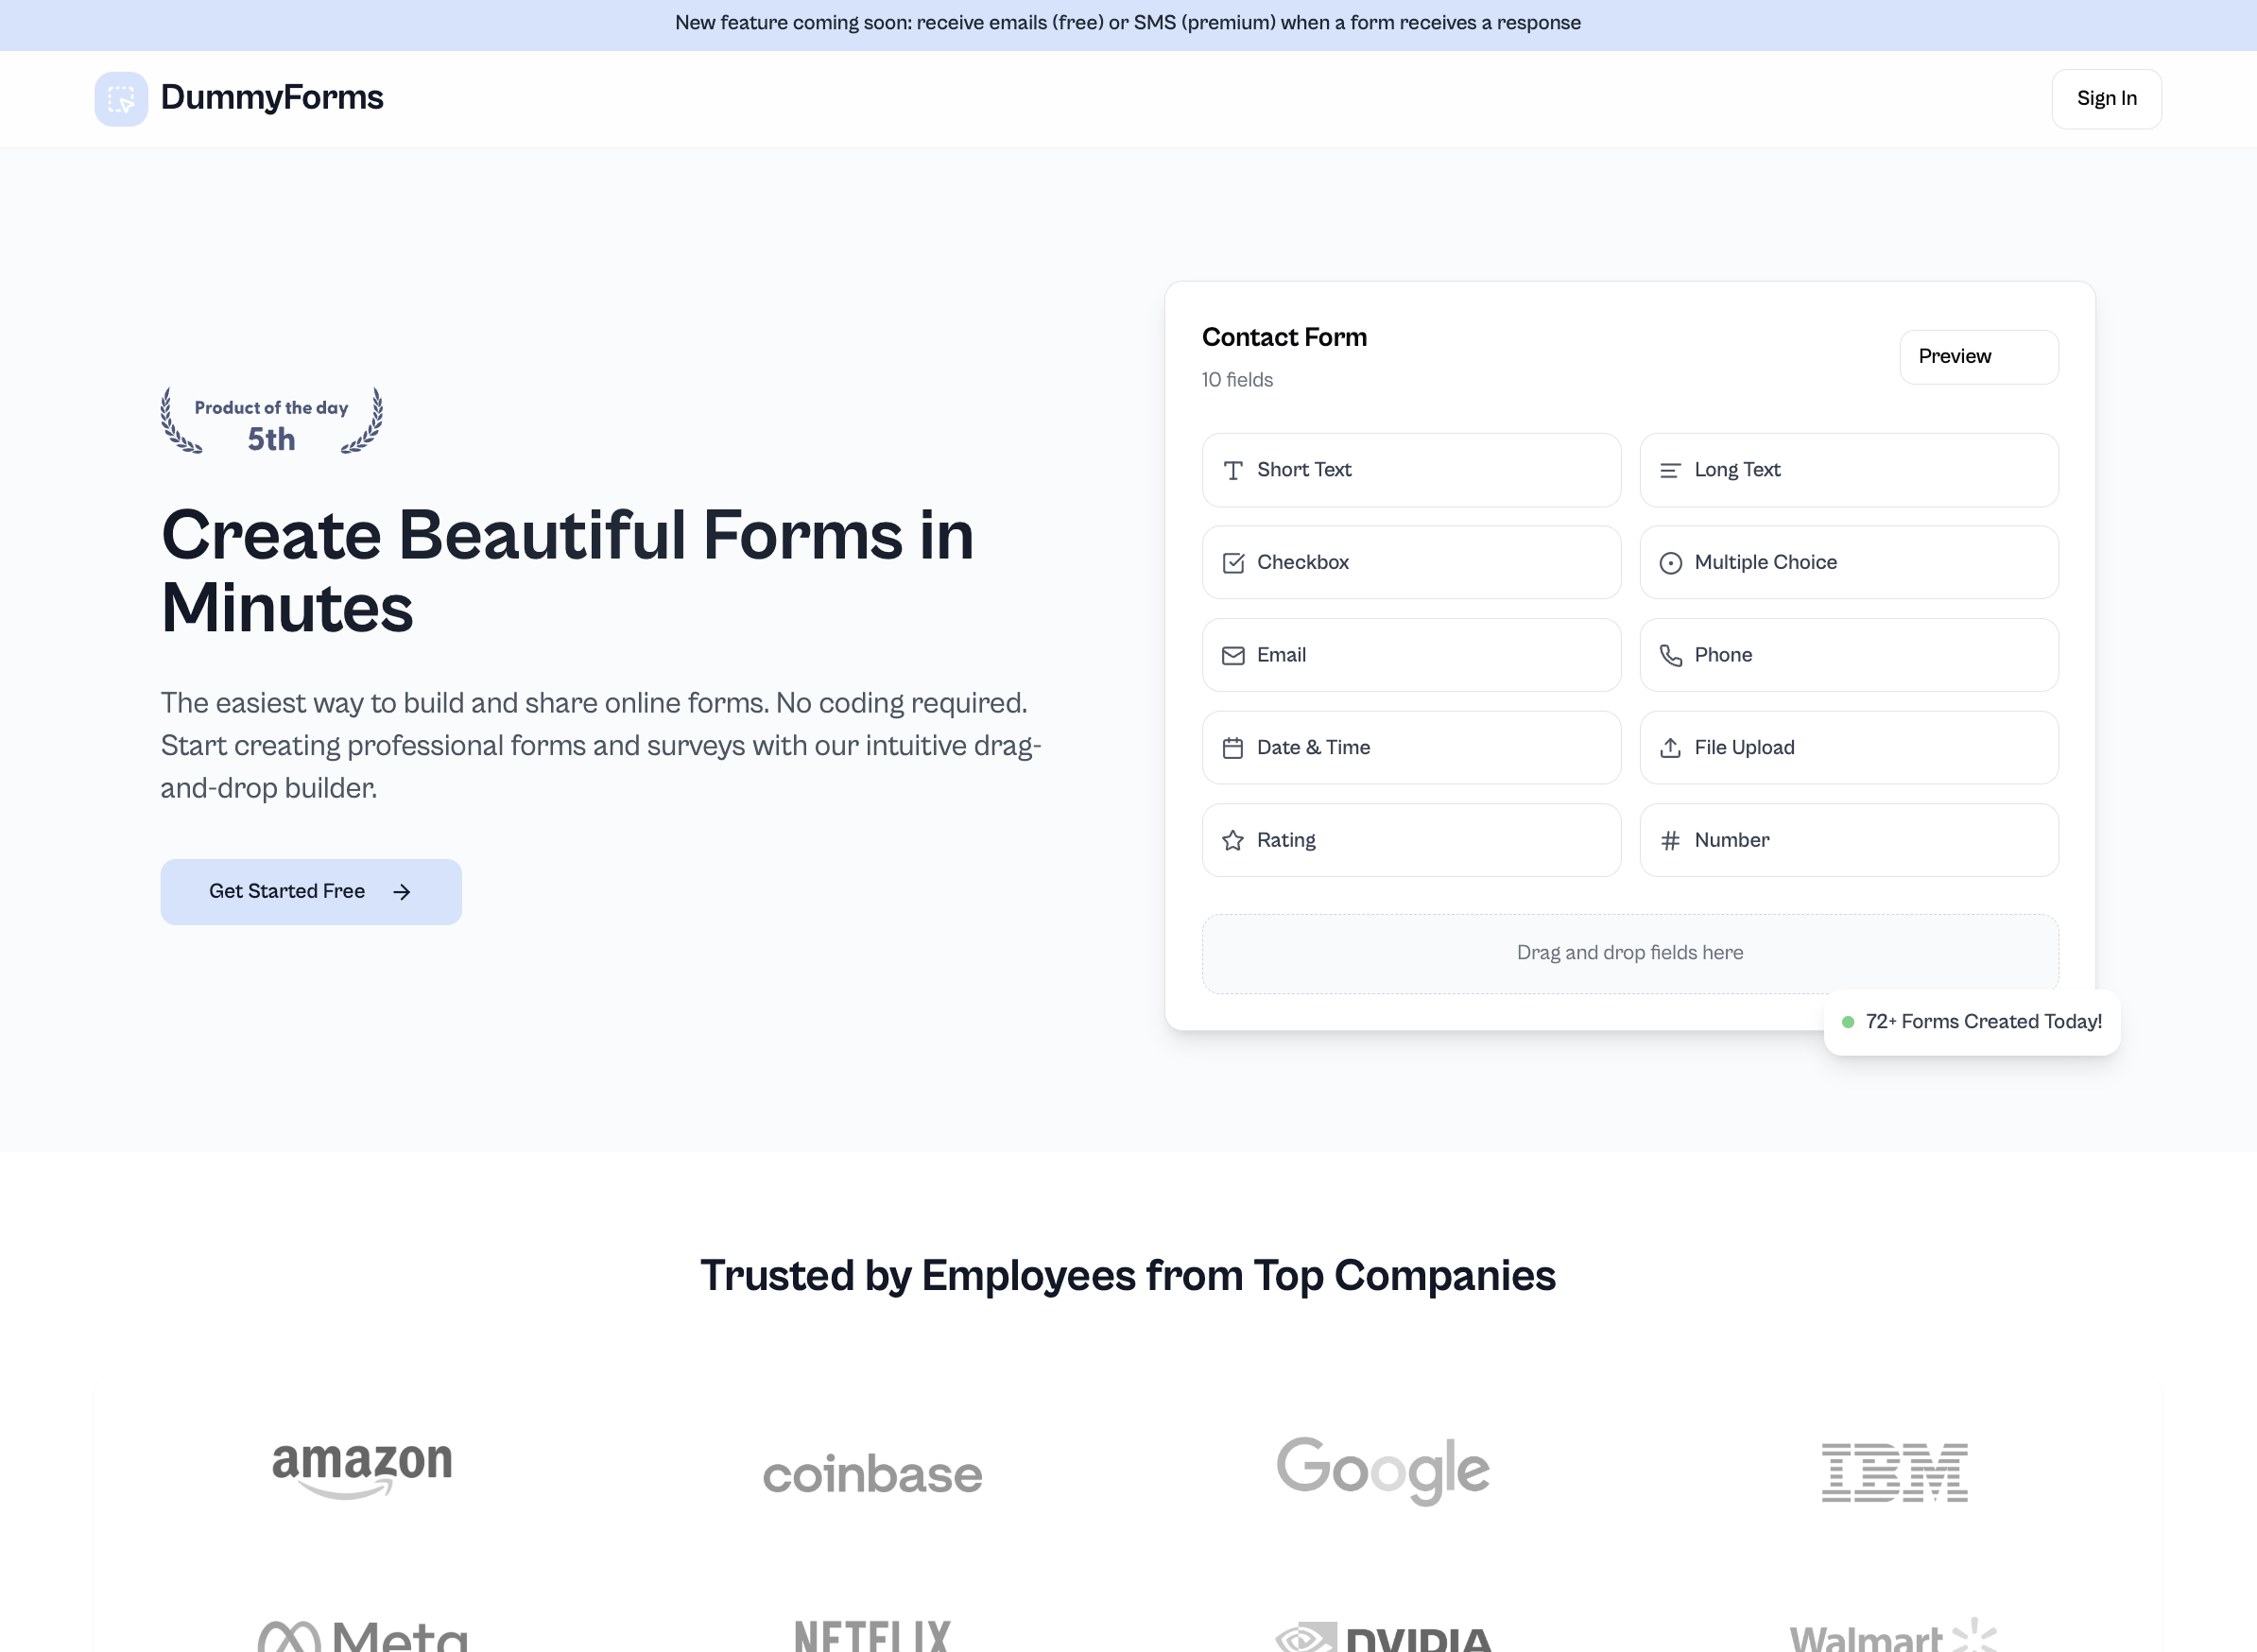Select the Checkbox field type
2257x1652 pixels.
coord(1410,562)
